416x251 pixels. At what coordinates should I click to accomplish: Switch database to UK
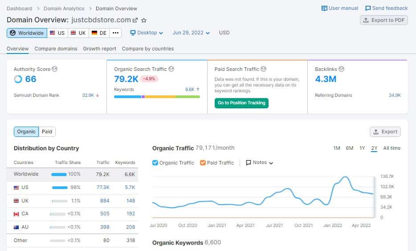pyautogui.click(x=78, y=33)
